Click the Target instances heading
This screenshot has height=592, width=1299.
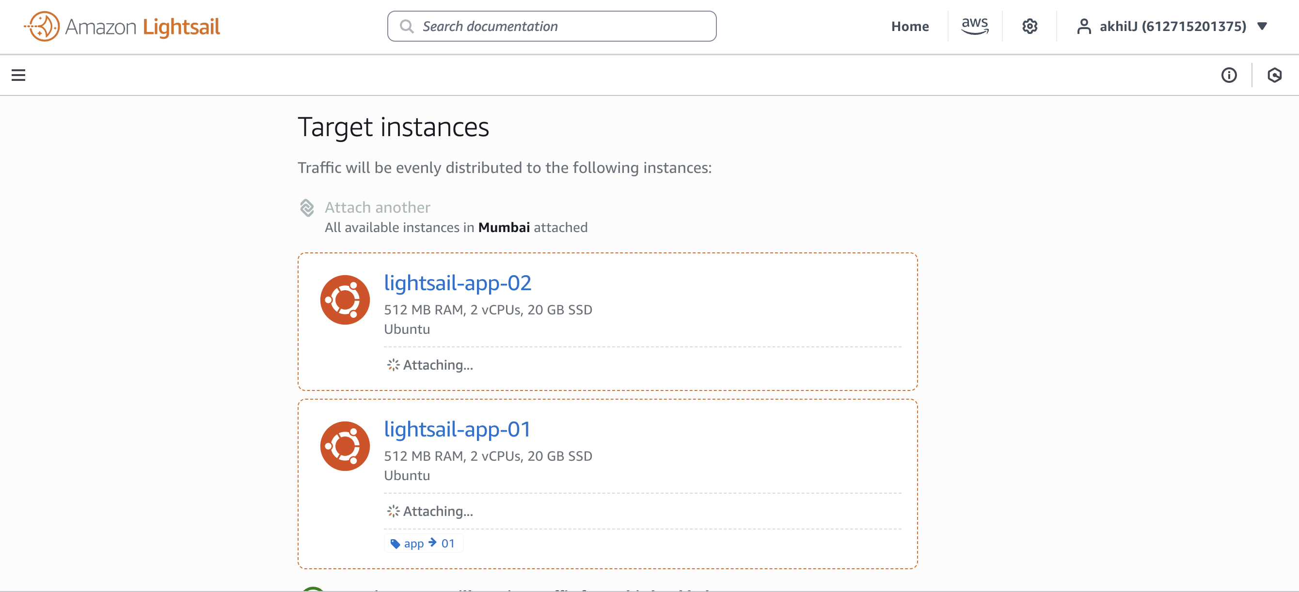(393, 127)
